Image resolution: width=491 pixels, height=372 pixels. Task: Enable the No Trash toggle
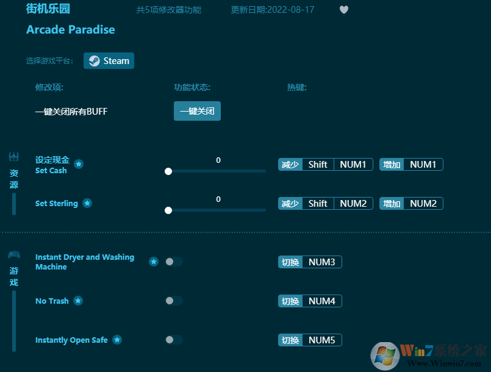coord(174,301)
